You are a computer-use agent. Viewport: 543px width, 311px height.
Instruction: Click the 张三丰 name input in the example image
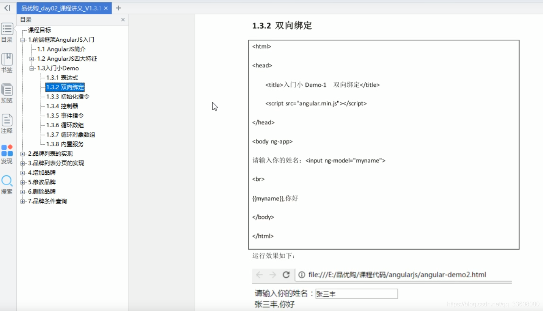click(356, 294)
